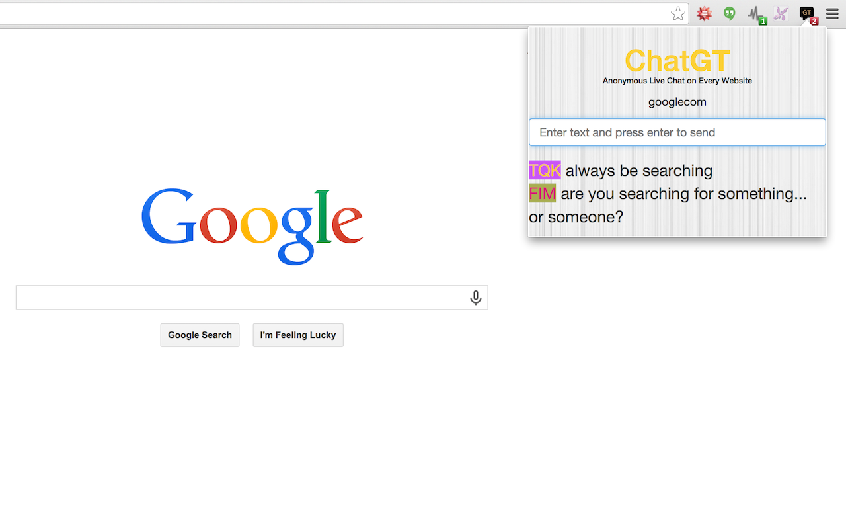Open the Chrome hamburger menu
Screen dimensions: 846x529
(832, 14)
